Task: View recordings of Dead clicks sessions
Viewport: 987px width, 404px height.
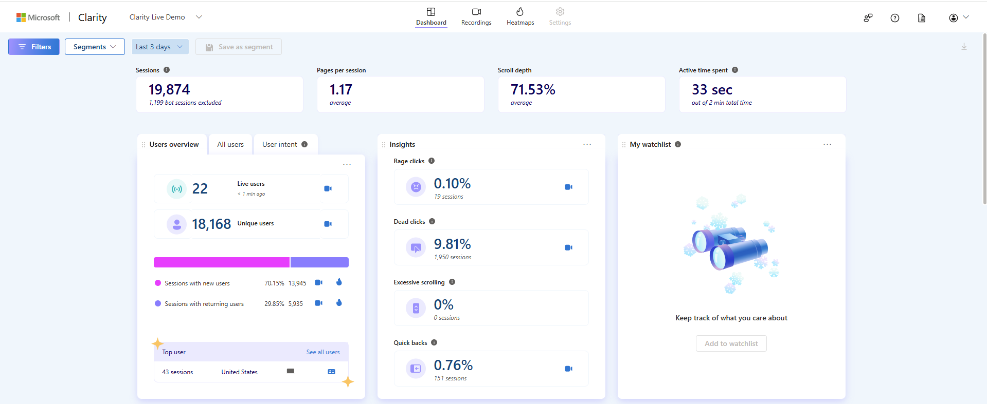Action: tap(568, 247)
